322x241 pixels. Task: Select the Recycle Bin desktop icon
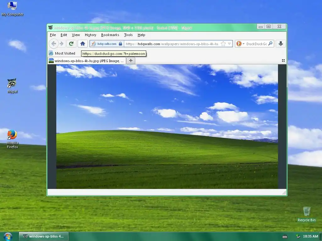coord(306,214)
